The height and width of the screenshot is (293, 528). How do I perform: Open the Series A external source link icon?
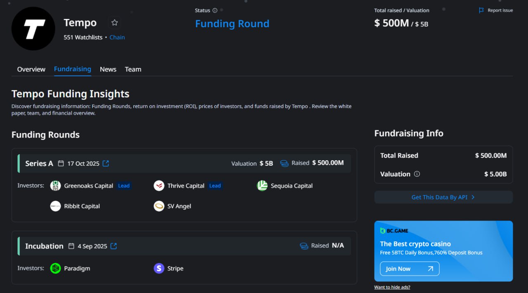coord(106,164)
